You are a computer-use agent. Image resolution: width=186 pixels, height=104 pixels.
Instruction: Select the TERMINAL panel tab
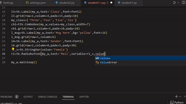[x=68, y=97]
